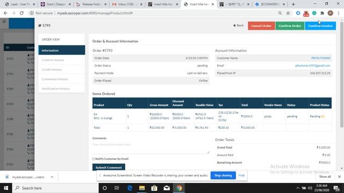
Task: Open the blue circle browser extension
Action: 298,13
